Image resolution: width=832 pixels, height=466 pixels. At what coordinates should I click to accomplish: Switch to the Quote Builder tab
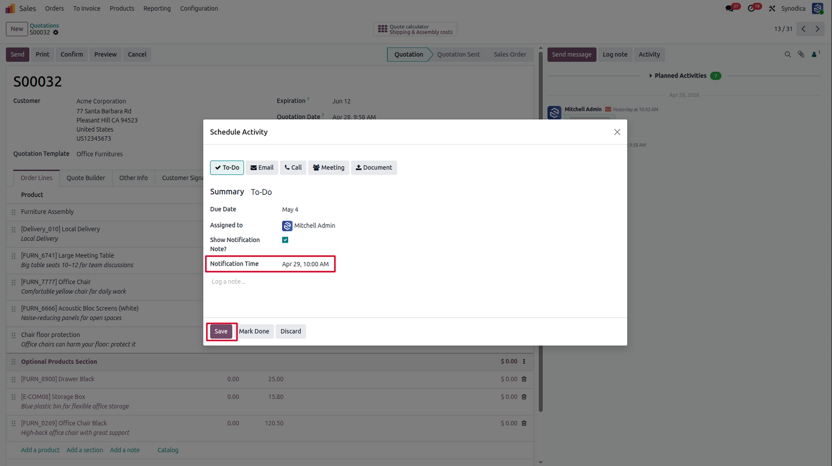click(x=86, y=178)
